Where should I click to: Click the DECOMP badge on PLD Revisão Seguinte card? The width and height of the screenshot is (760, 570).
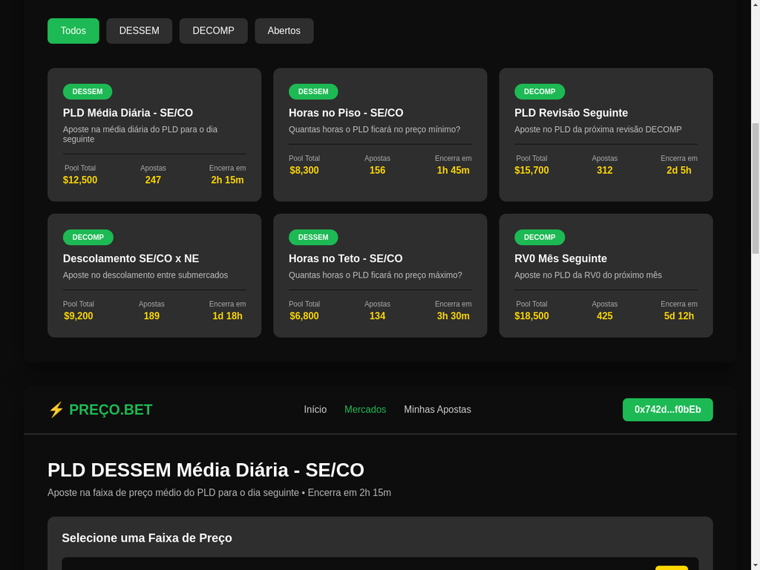(x=540, y=92)
